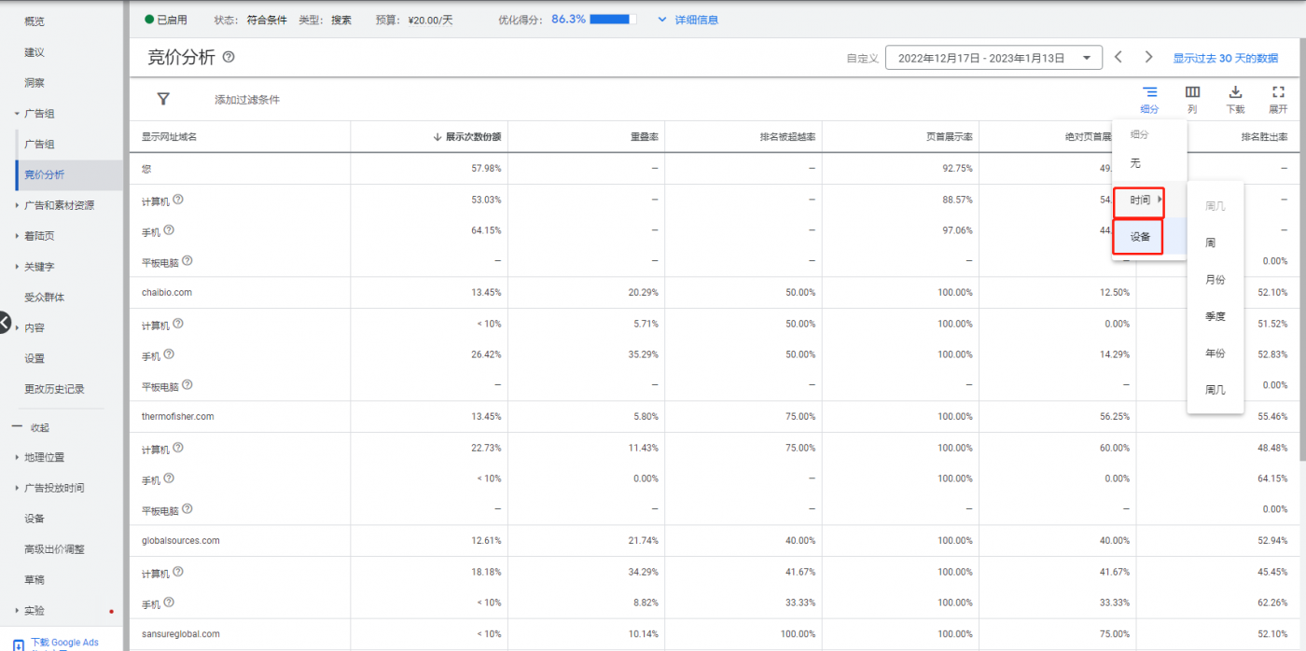The image size is (1306, 651).
Task: Sort by 展示次数份额 column header
Action: [x=473, y=137]
